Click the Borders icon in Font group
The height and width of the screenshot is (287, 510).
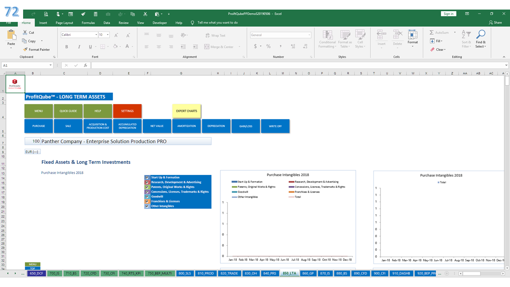[x=103, y=47]
